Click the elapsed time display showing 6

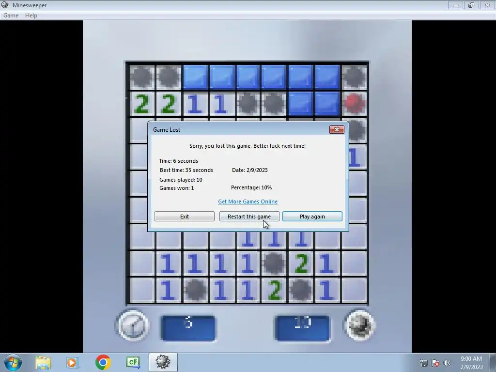click(x=188, y=328)
